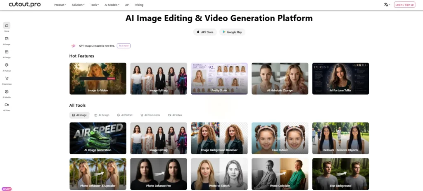This screenshot has height=191, width=423.
Task: Expand the AI Models menu in top navigation
Action: click(112, 5)
